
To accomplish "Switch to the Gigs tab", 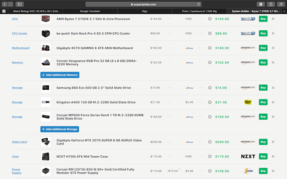I will [x=143, y=11].
